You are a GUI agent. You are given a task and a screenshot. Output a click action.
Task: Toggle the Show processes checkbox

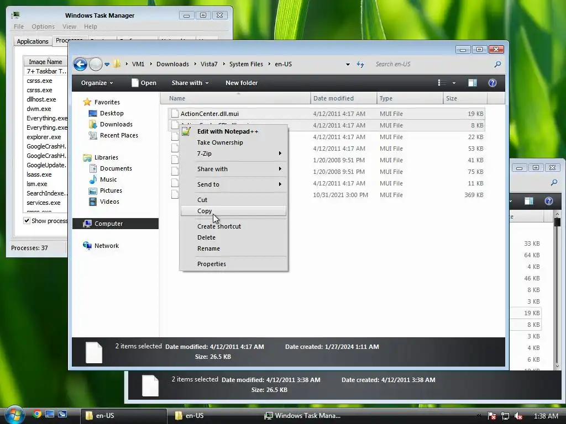[27, 220]
